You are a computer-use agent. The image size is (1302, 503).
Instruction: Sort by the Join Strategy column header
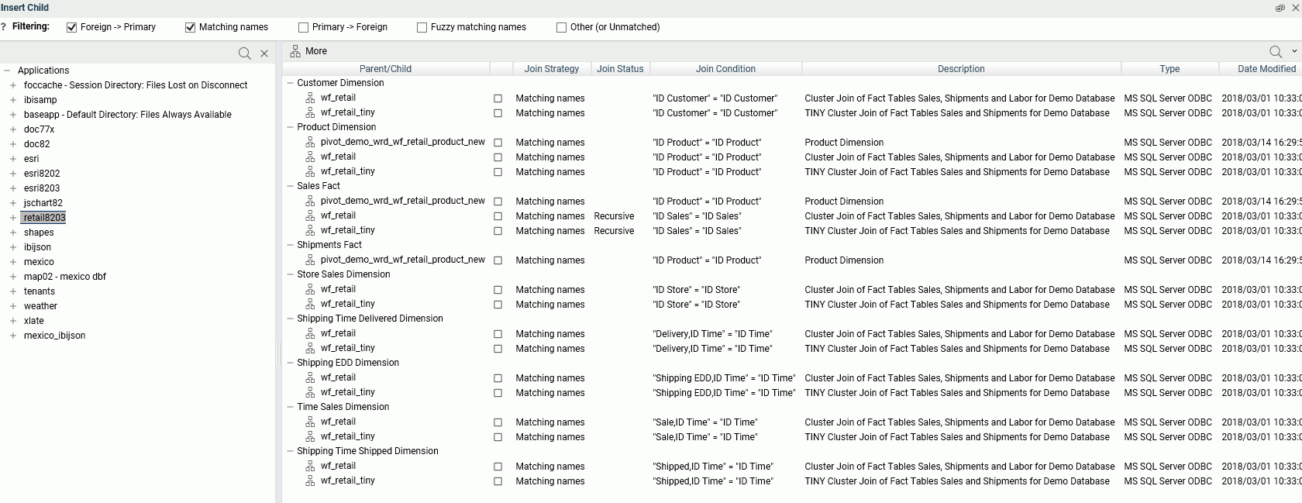(551, 69)
